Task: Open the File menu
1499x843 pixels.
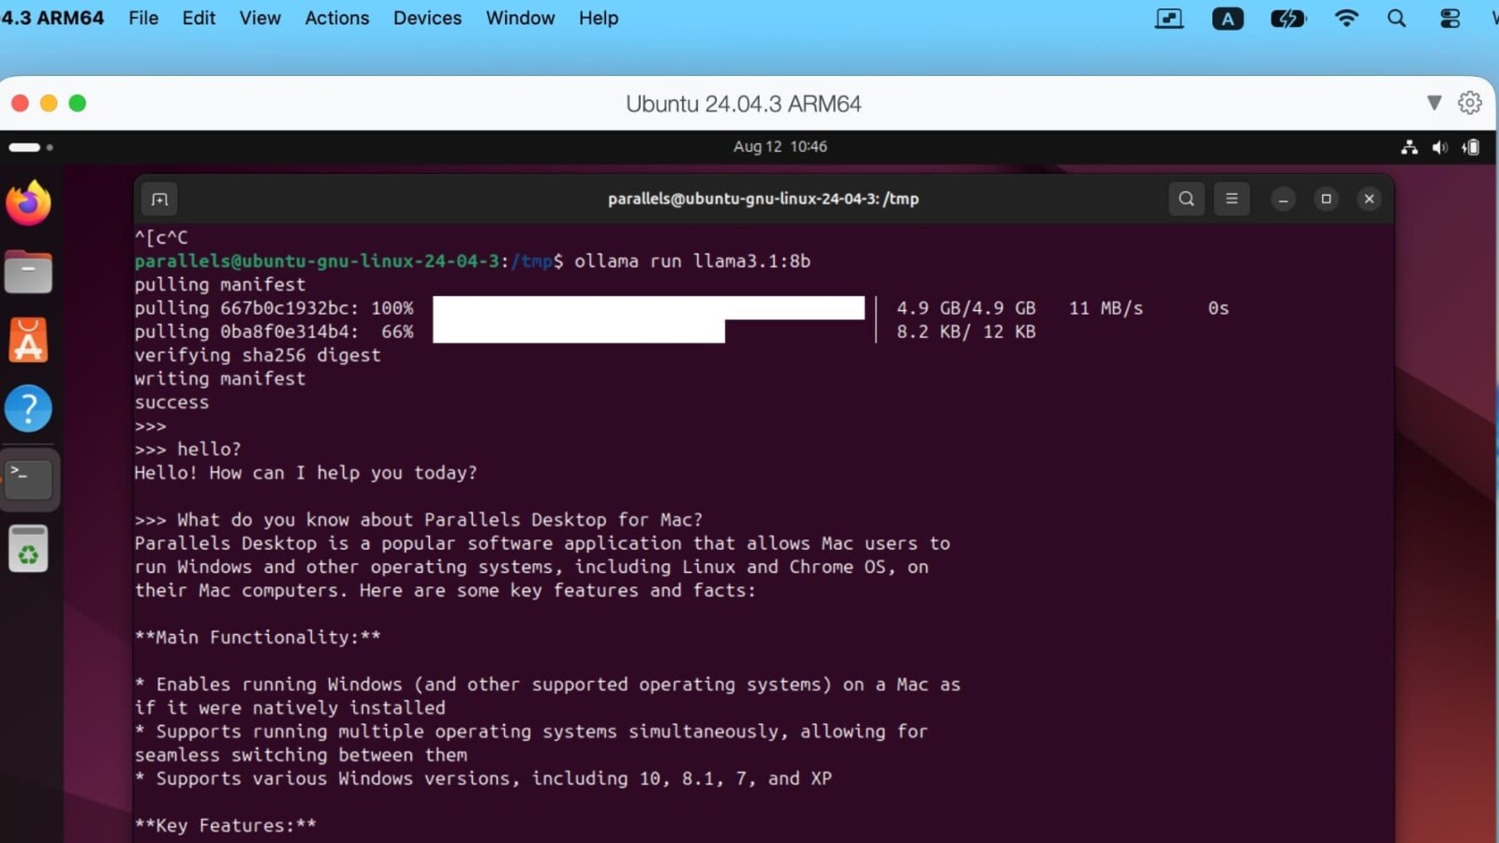Action: 143,19
